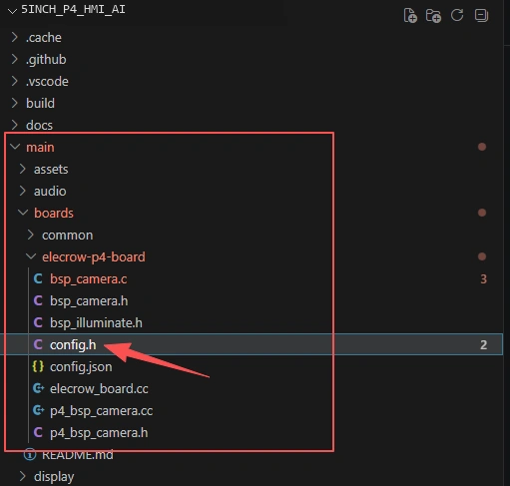Click C file icon beside bsp_camera.c
Screen dimensions: 510x486
(x=38, y=278)
